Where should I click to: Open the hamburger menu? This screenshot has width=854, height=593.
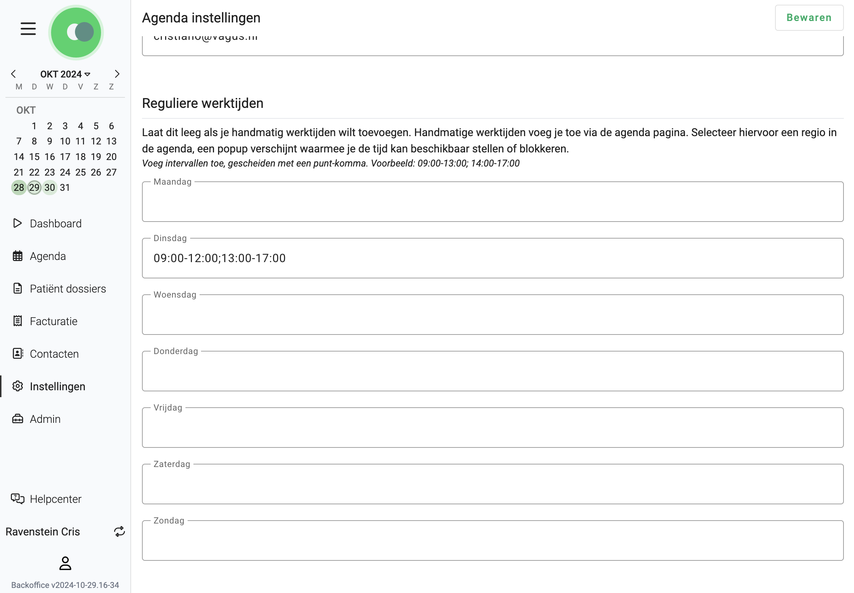(x=28, y=28)
